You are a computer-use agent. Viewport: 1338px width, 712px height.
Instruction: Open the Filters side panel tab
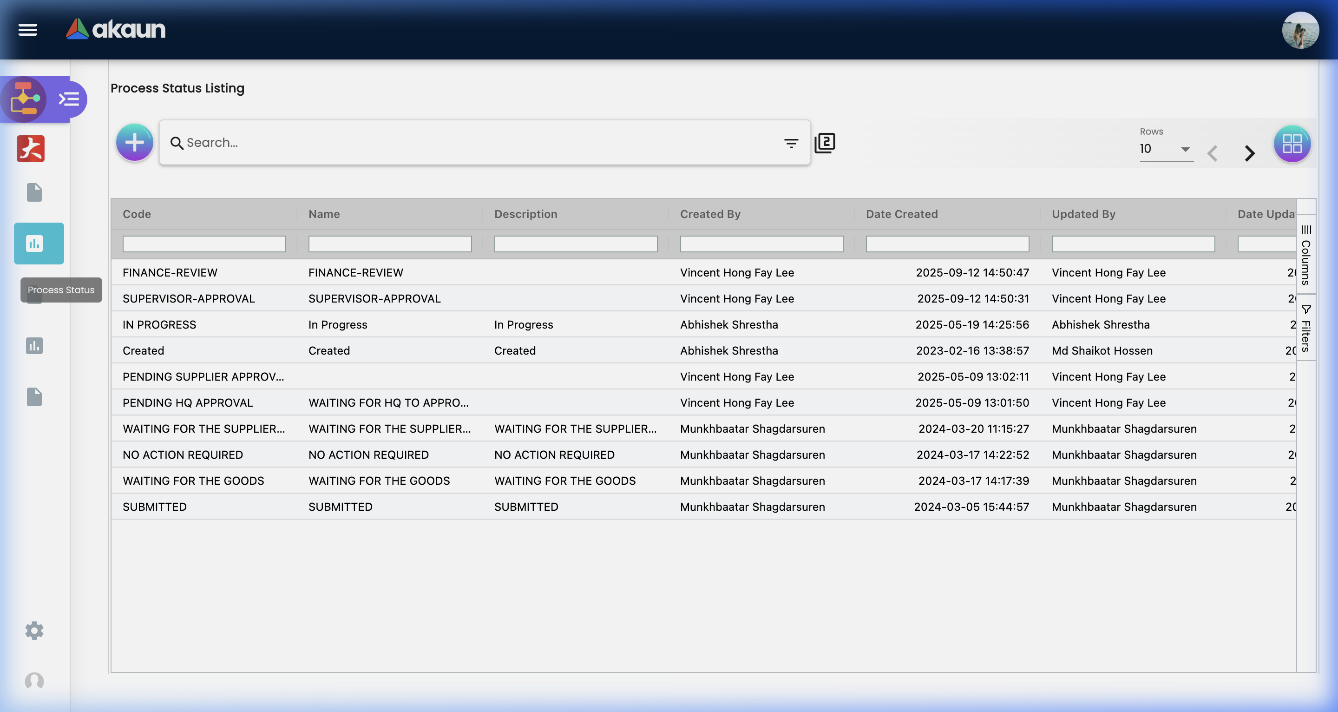point(1306,329)
